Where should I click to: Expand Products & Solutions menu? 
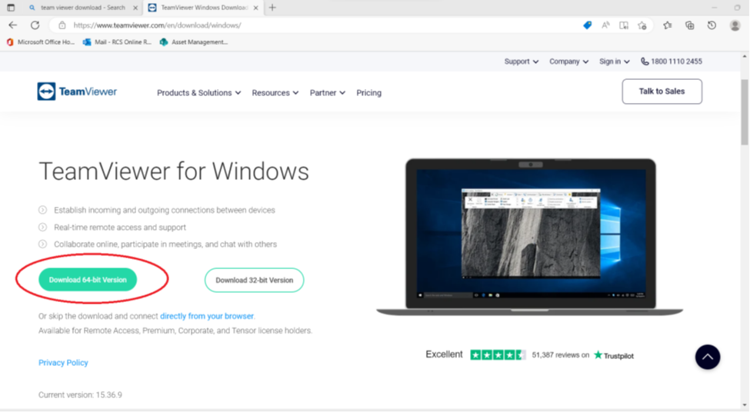point(199,93)
